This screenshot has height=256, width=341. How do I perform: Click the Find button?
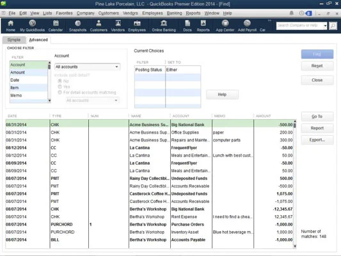tap(317, 54)
